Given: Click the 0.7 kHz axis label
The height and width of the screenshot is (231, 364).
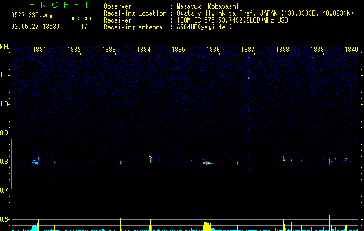Looking at the screenshot, I should (5, 191).
